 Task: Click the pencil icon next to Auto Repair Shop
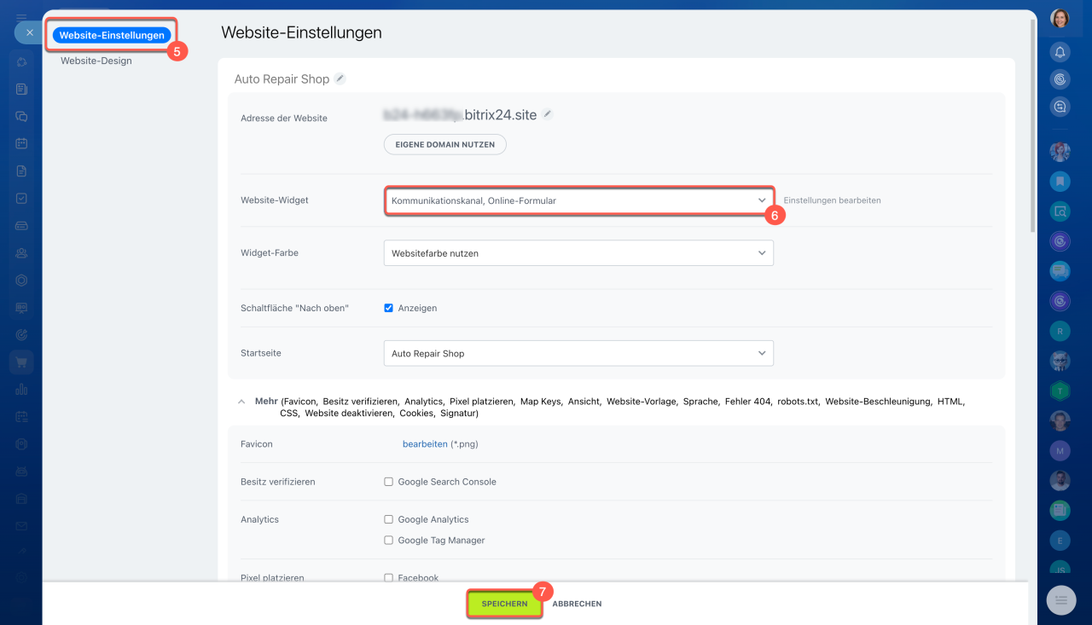pos(340,78)
